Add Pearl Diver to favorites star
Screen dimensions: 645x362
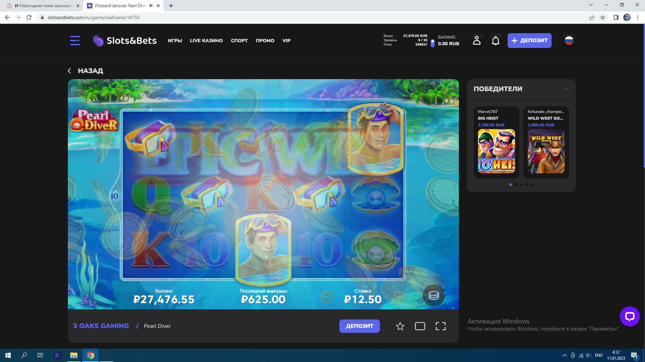[x=400, y=326]
